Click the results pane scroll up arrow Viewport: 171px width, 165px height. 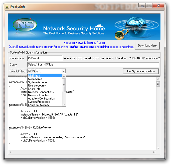pos(158,79)
